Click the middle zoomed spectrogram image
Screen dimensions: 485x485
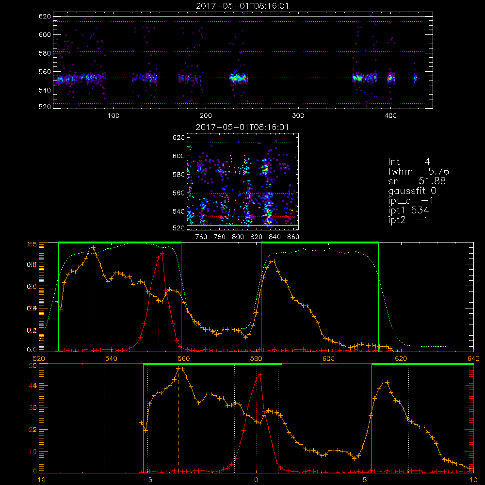[243, 181]
